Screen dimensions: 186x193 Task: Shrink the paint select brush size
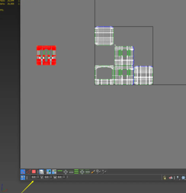tap(104, 172)
